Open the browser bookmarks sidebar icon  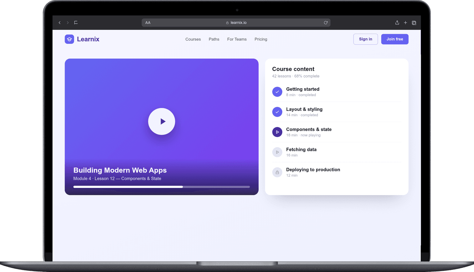click(76, 22)
